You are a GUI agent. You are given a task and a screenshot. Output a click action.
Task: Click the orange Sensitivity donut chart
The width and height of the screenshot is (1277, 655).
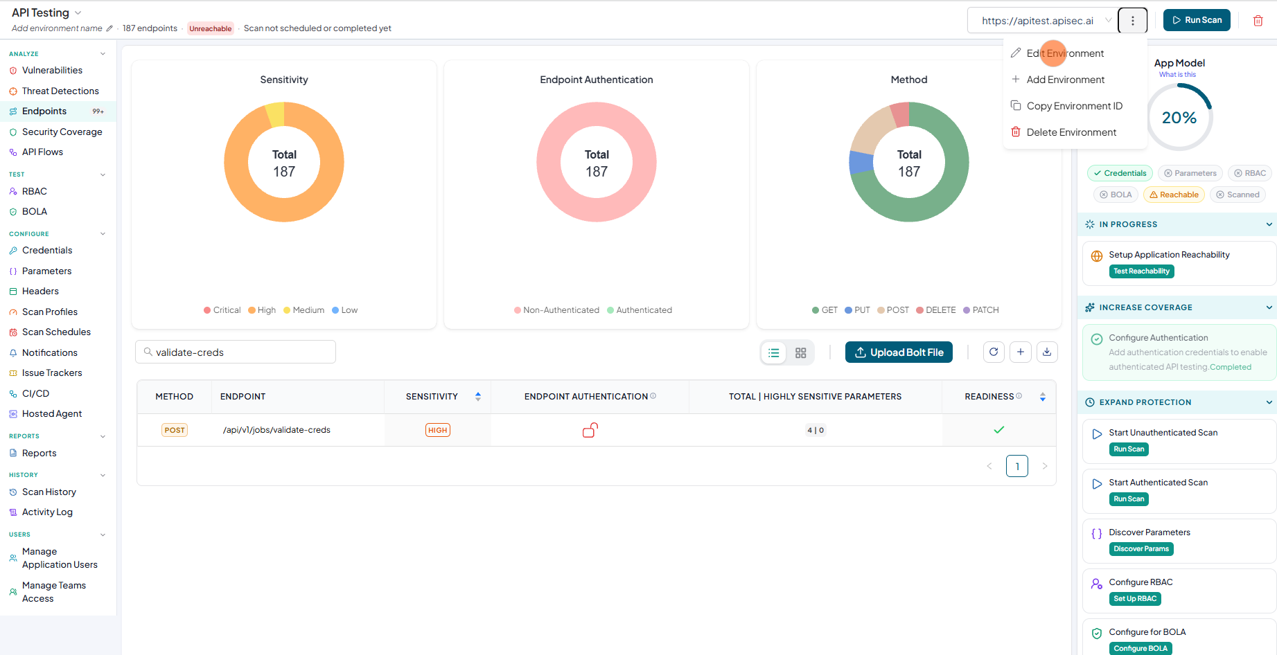pyautogui.click(x=284, y=162)
